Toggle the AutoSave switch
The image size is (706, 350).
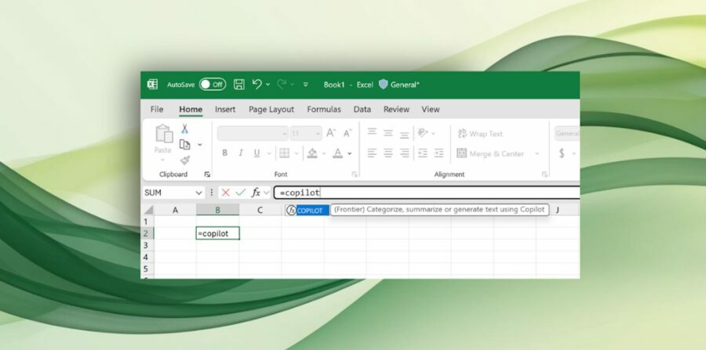(212, 85)
